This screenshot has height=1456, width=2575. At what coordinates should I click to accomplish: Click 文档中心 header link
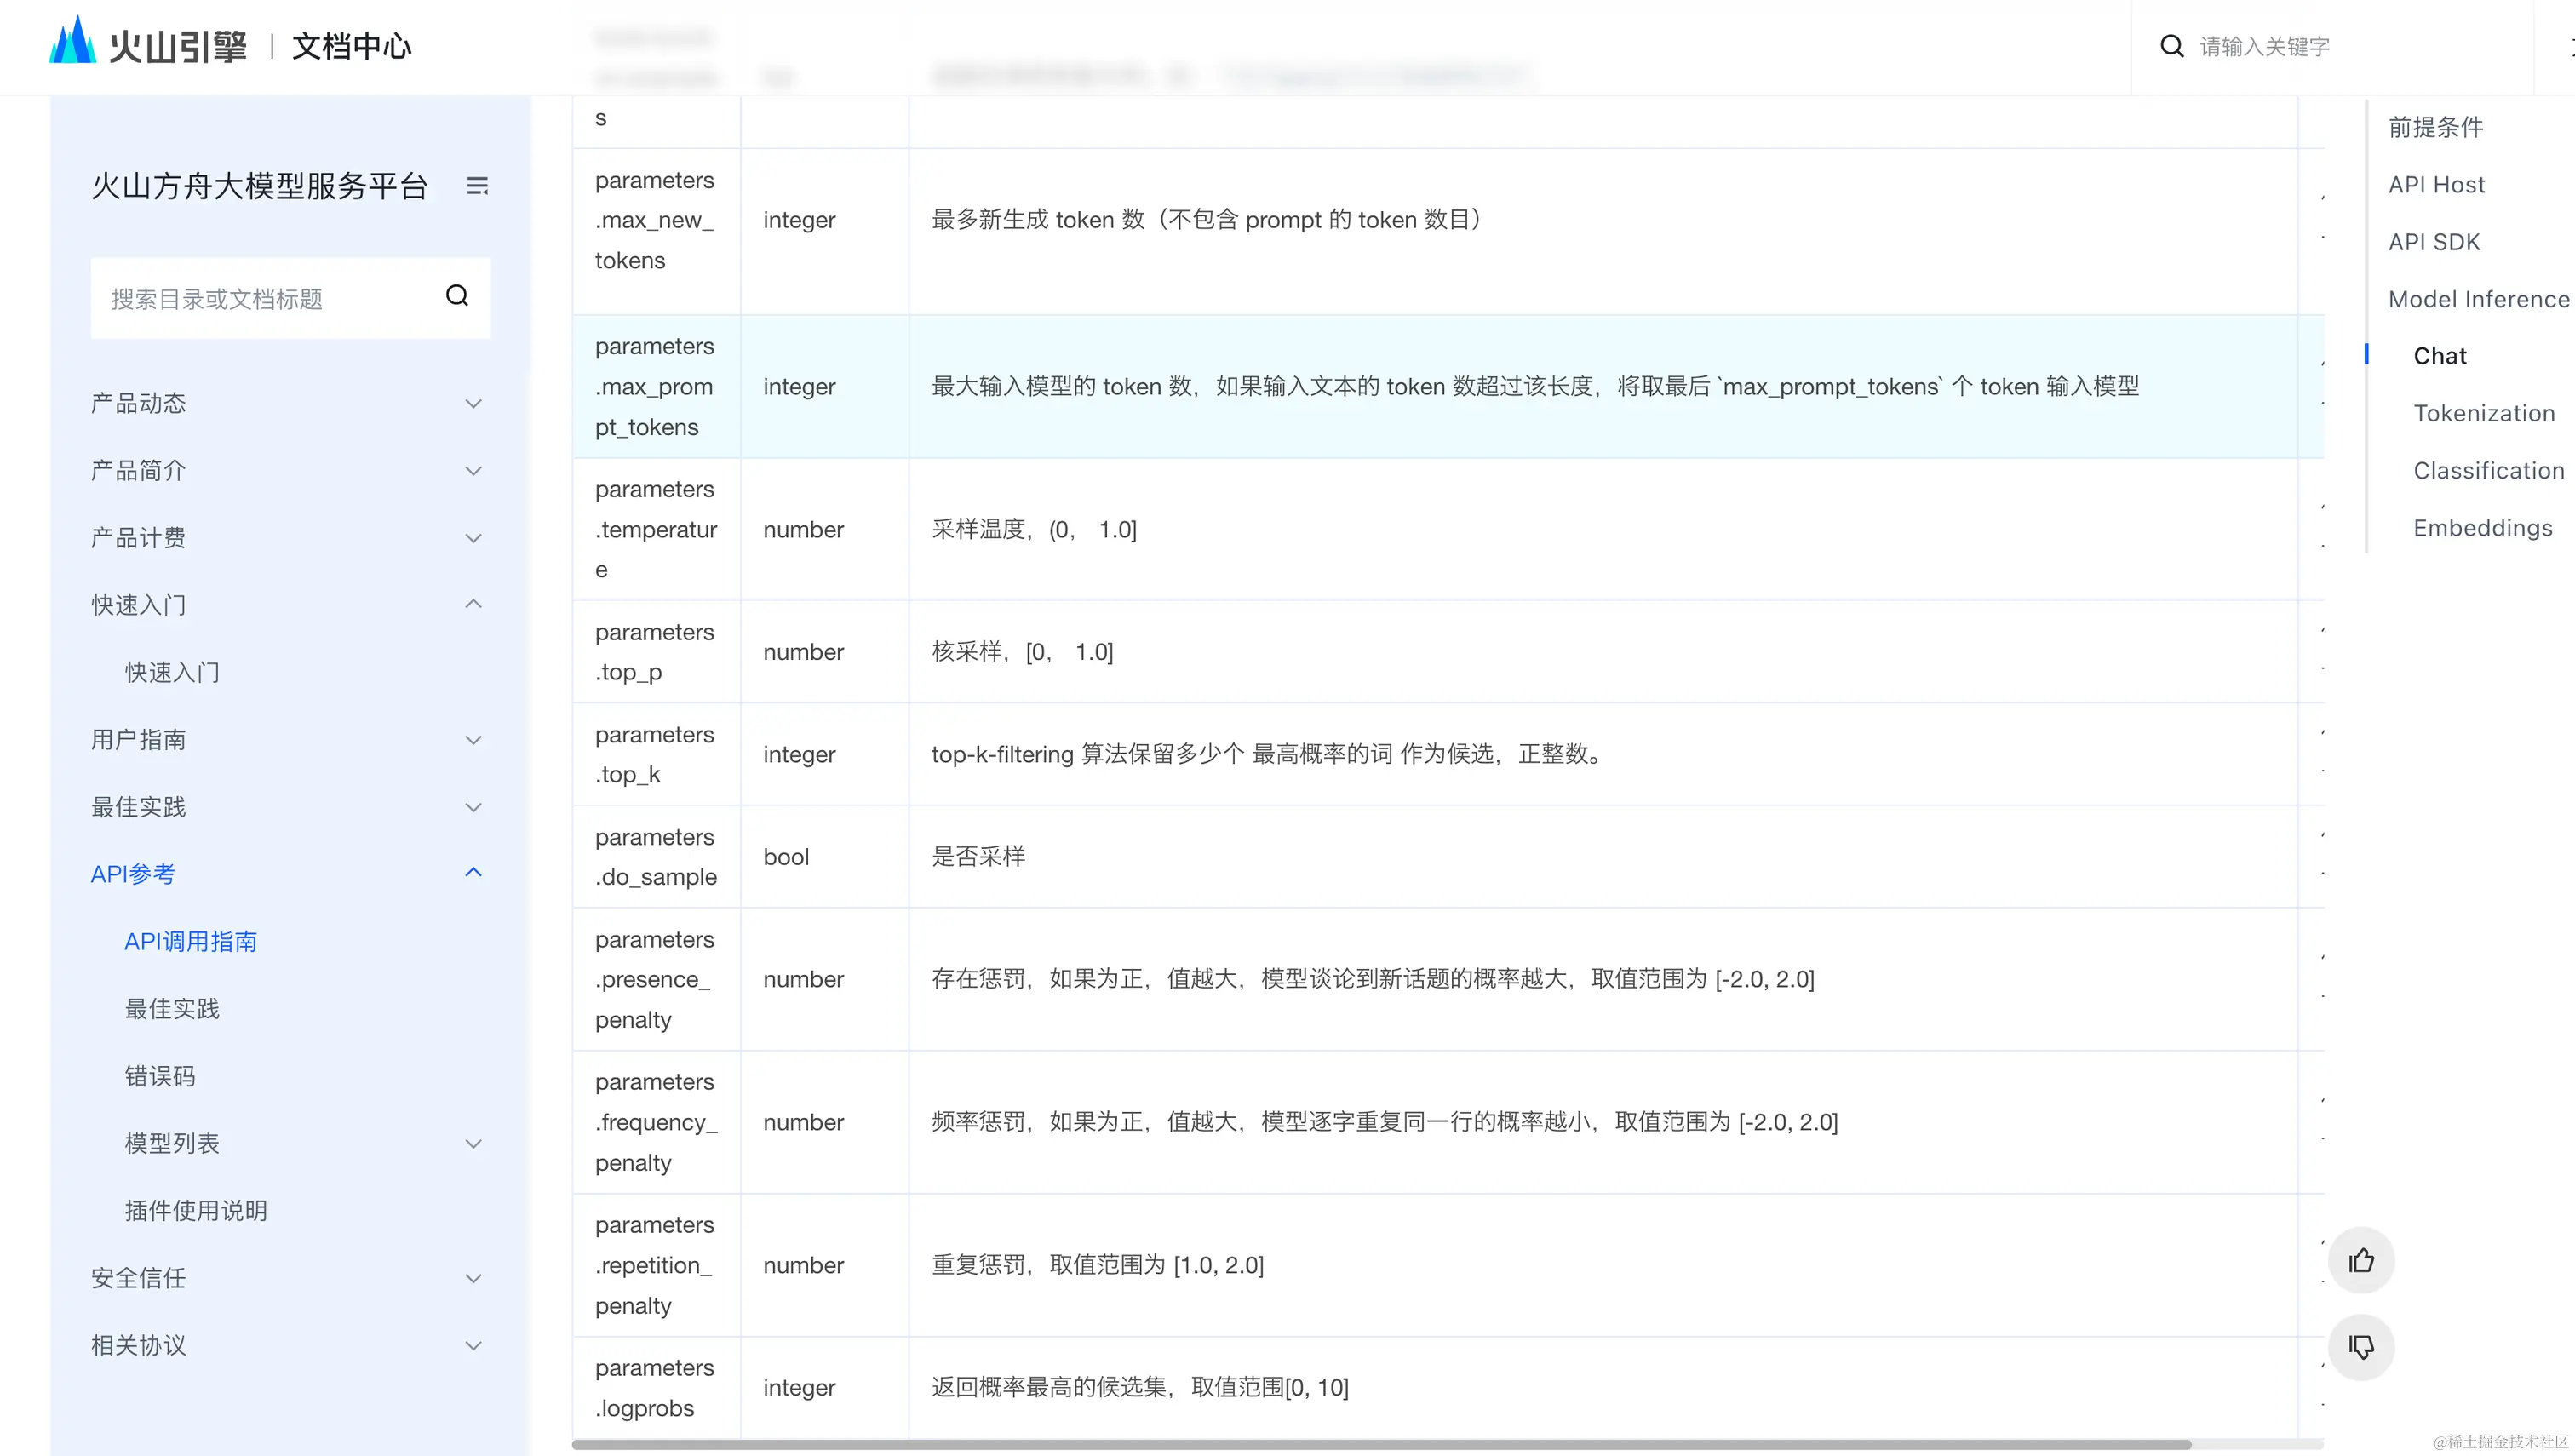(x=352, y=46)
